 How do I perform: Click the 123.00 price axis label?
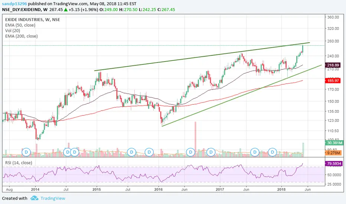(x=333, y=121)
